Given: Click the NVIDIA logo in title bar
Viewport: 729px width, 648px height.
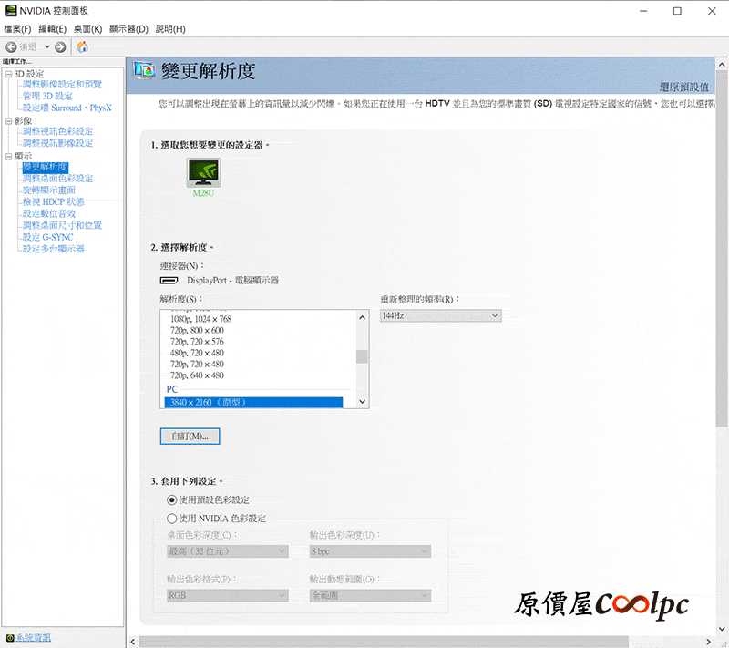Looking at the screenshot, I should (10, 11).
